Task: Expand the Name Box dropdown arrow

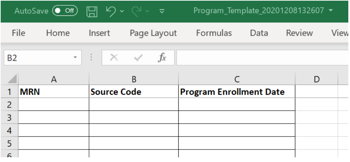Action: point(75,58)
